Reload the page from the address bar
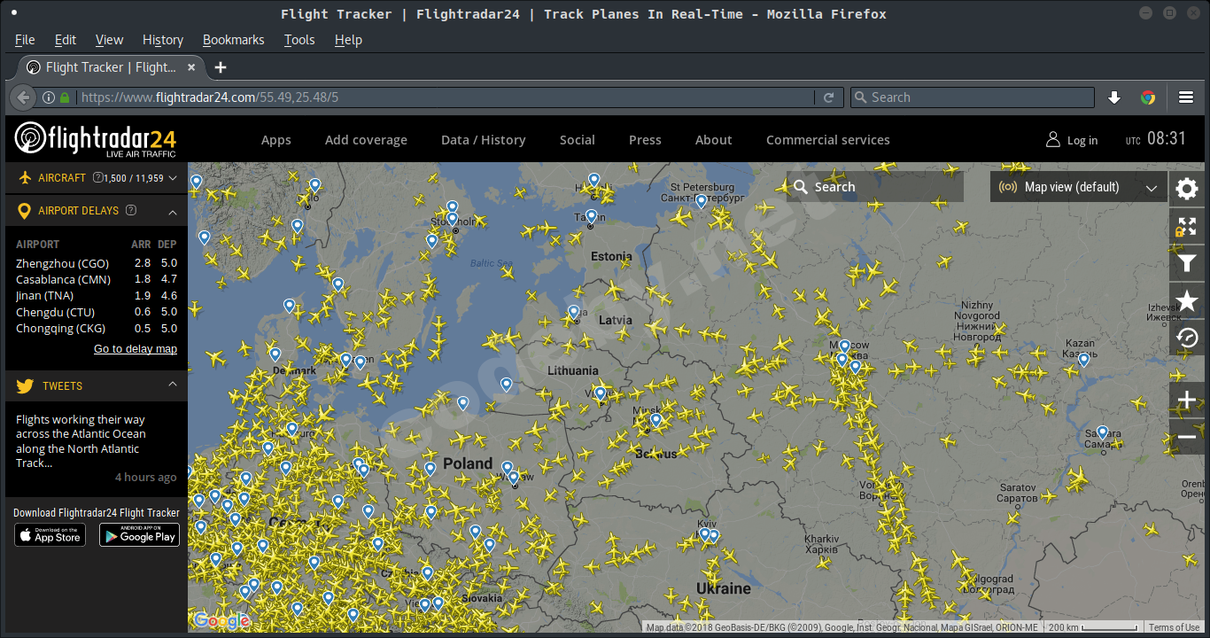This screenshot has width=1210, height=638. tap(828, 97)
